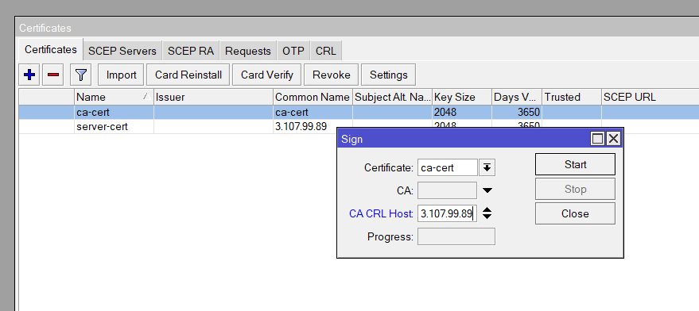
Task: Click Subject Alt. Name column header
Action: pos(392,97)
